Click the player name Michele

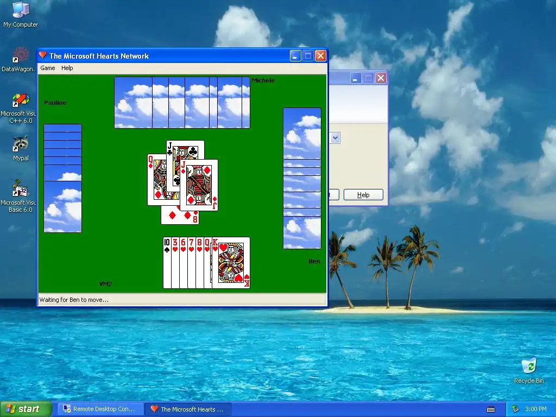(x=263, y=80)
